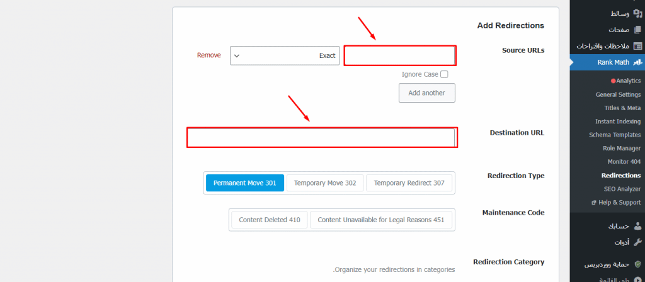
Task: Select Permanent Move 301 redirection type
Action: 245,183
